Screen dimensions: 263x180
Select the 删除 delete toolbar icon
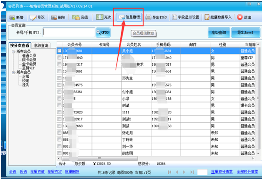[54, 17]
